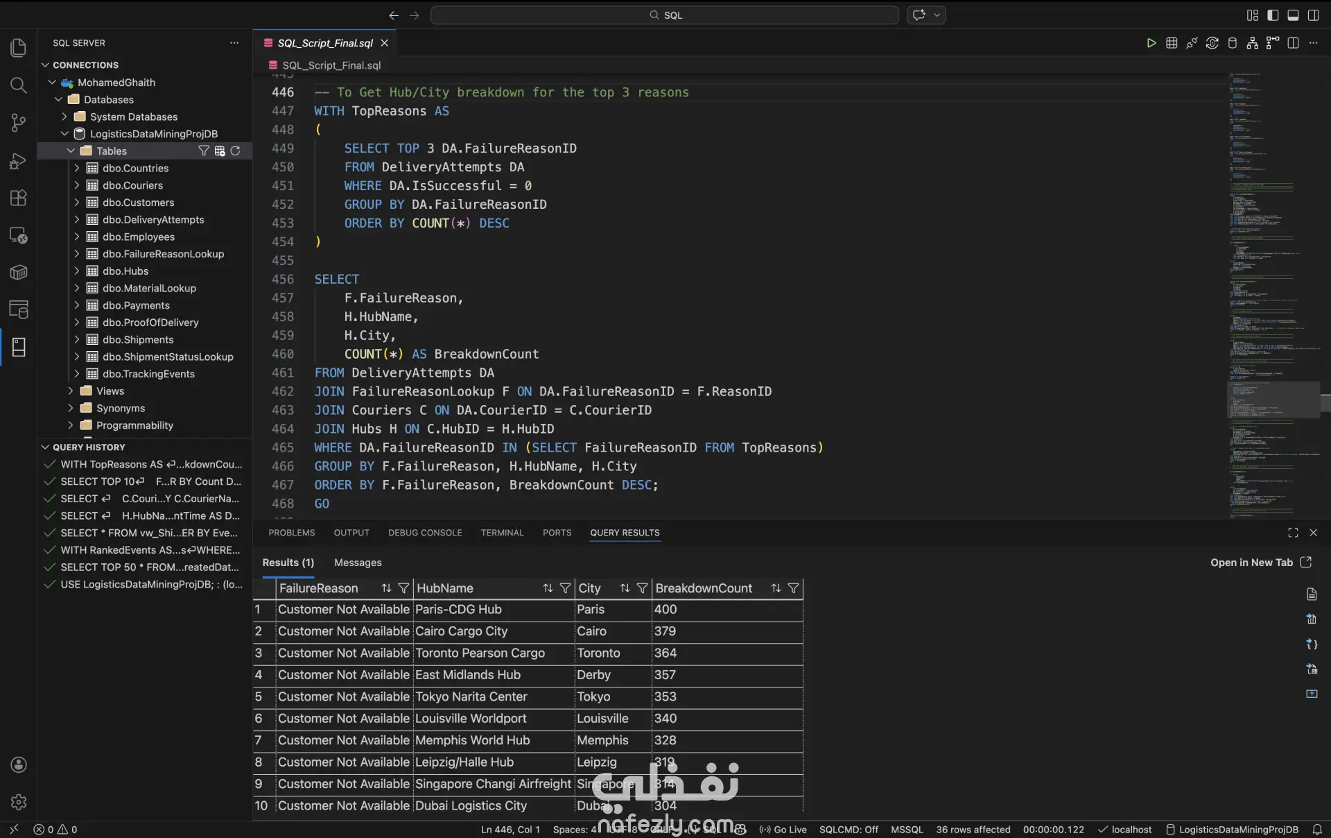
Task: Toggle the secondary side bar
Action: point(1313,15)
